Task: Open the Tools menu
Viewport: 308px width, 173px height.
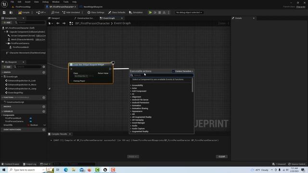Action: coord(66,2)
